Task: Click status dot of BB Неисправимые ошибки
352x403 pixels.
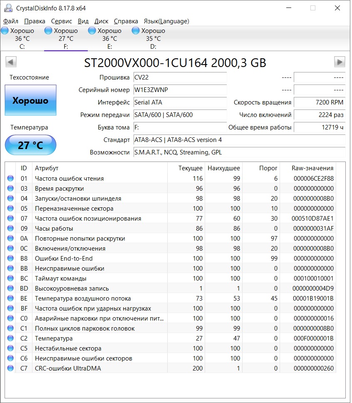Action: pos(10,269)
